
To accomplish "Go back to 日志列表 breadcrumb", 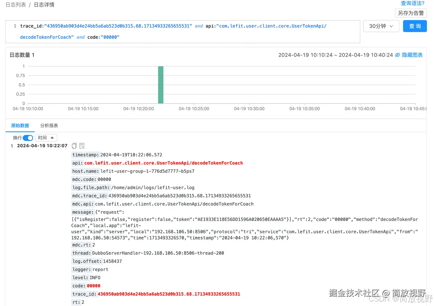I will point(16,5).
